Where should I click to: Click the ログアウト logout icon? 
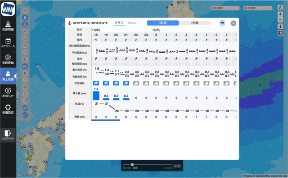click(x=8, y=134)
